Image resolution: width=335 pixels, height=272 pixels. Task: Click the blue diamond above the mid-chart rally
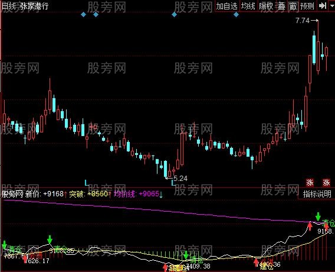(175, 15)
